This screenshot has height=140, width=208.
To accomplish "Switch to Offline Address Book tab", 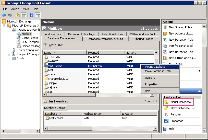I will [143, 34].
